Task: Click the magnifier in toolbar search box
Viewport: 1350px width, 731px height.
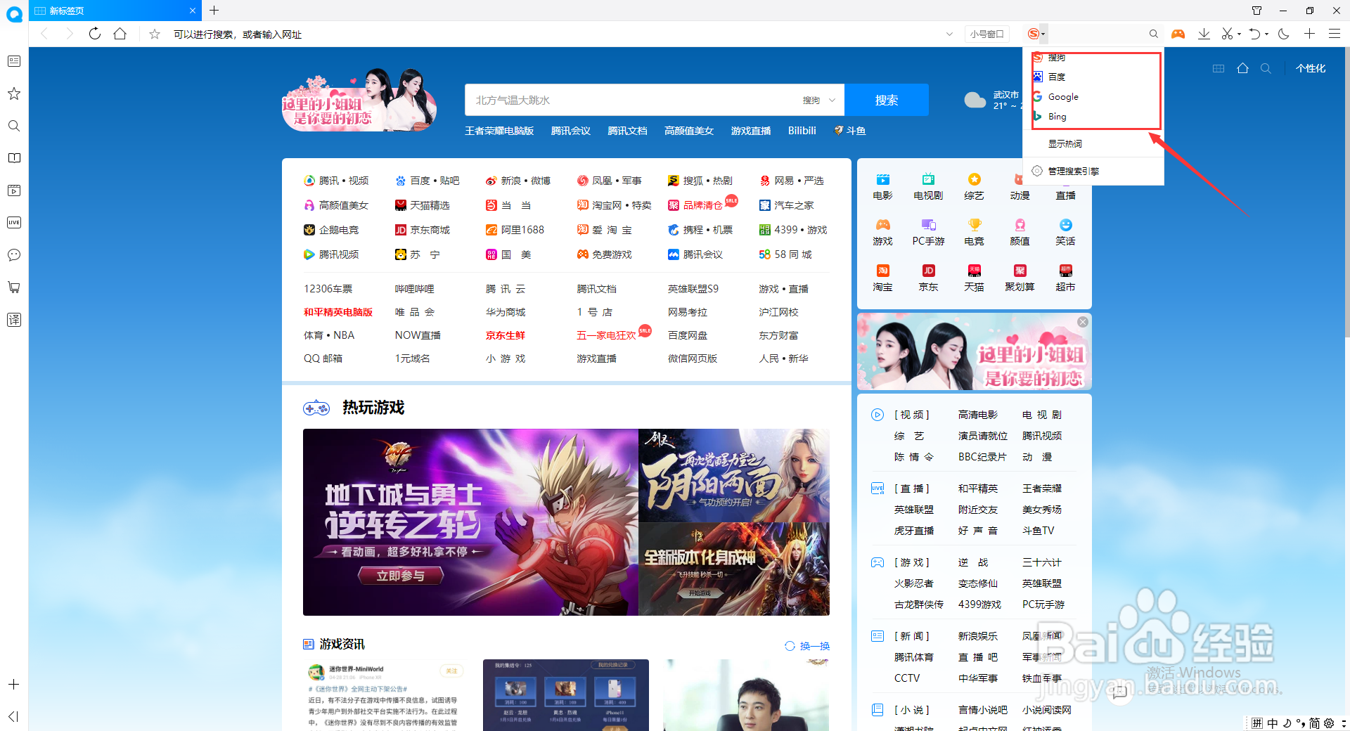Action: click(1153, 34)
